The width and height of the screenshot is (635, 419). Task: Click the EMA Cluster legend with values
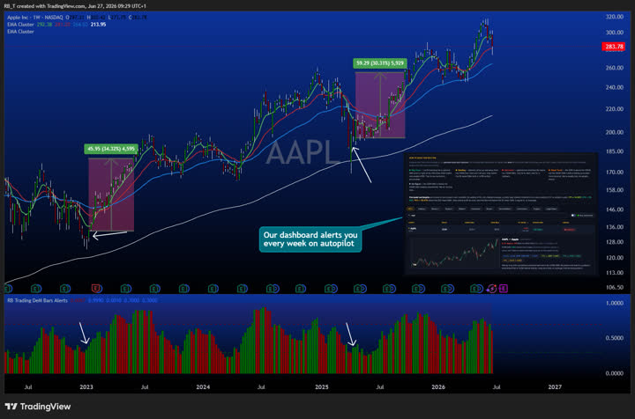pyautogui.click(x=56, y=25)
